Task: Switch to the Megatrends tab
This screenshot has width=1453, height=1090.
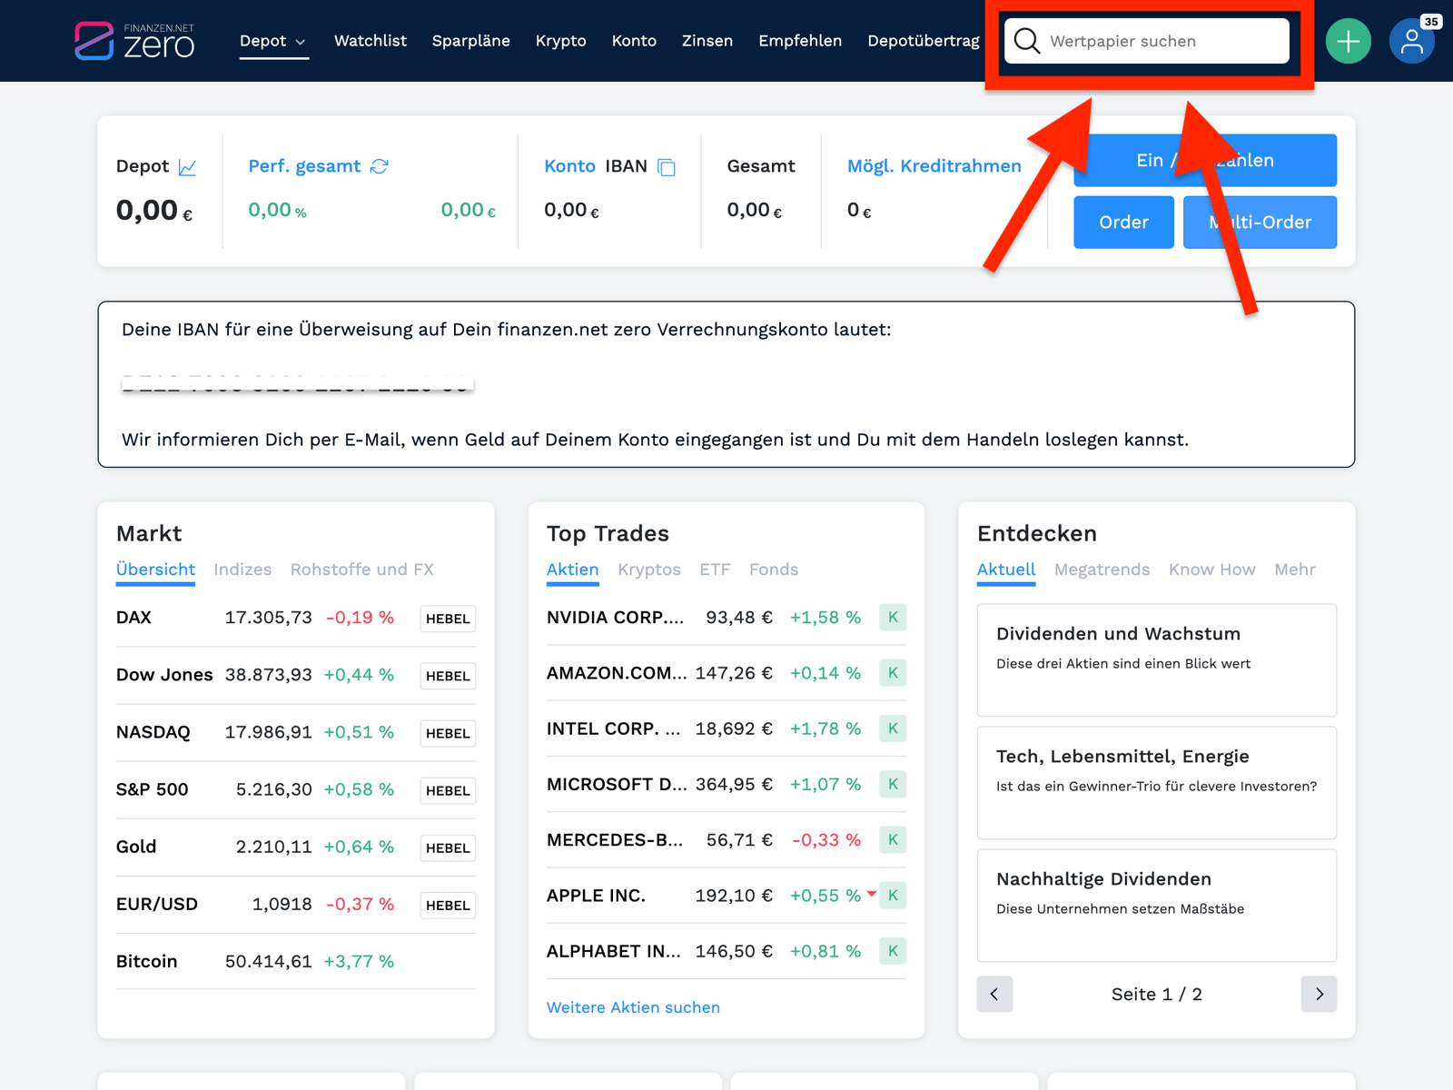Action: pos(1102,570)
